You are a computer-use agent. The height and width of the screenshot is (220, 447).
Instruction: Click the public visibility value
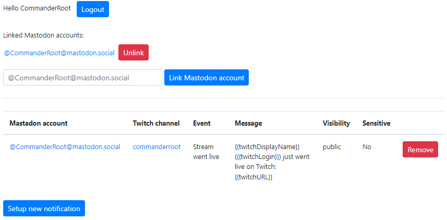332,147
